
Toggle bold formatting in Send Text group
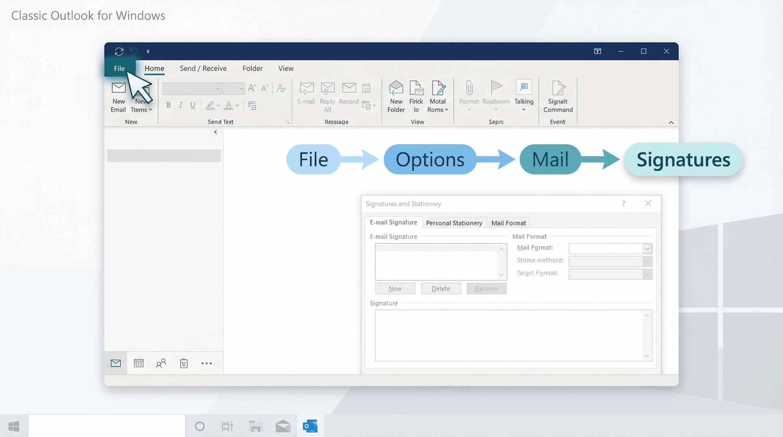coord(168,105)
